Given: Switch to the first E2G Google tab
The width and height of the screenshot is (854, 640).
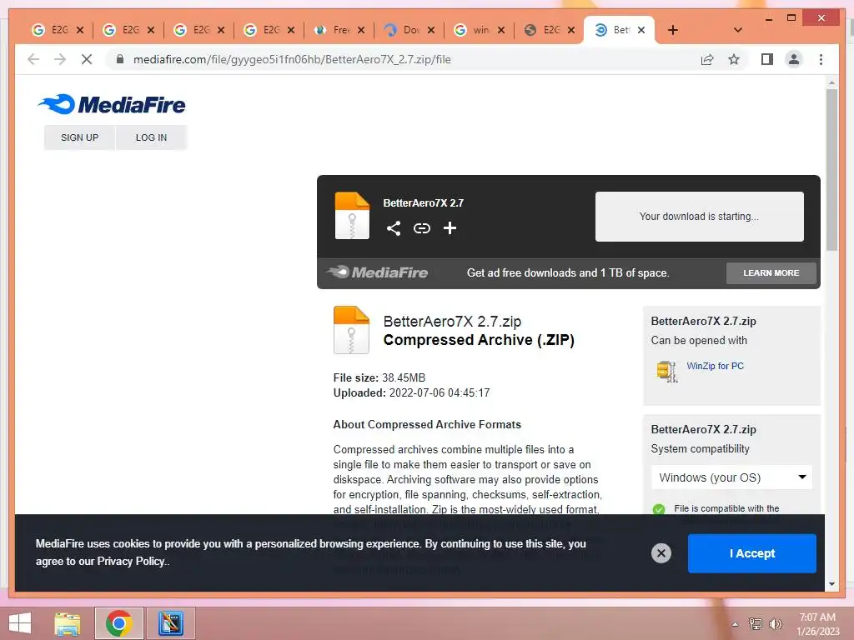Looking at the screenshot, I should point(58,30).
